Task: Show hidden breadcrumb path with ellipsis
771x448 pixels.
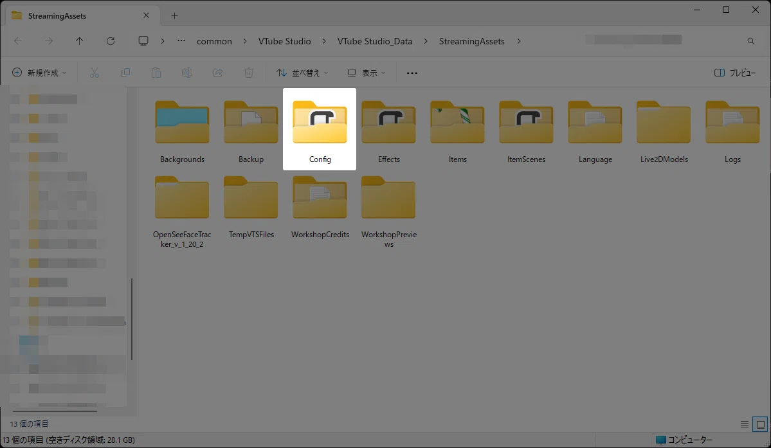Action: pos(181,40)
